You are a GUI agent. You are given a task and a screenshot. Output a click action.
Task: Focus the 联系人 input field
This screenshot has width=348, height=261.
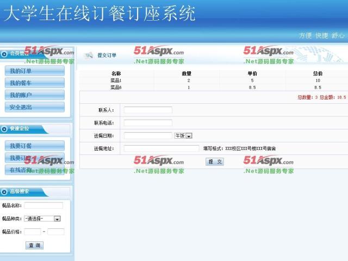point(148,110)
